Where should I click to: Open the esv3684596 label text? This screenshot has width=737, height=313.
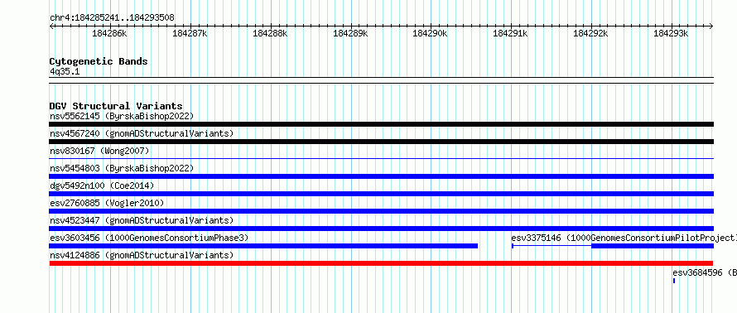tap(705, 272)
